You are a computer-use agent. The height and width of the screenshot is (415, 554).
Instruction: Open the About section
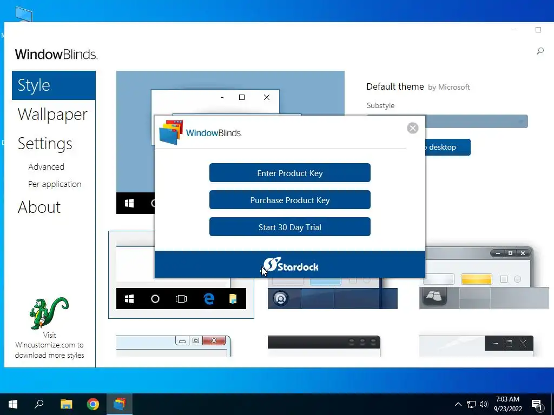[x=39, y=207]
